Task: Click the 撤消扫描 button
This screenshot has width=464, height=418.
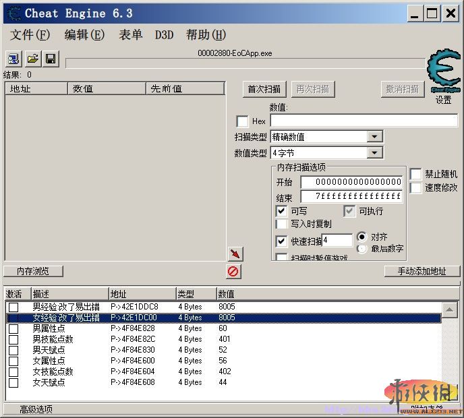Action: pyautogui.click(x=403, y=89)
